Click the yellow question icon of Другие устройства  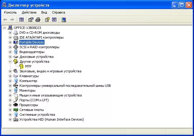click(x=16, y=62)
